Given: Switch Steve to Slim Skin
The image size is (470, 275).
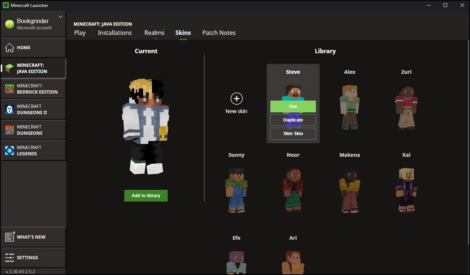Looking at the screenshot, I should (x=293, y=133).
